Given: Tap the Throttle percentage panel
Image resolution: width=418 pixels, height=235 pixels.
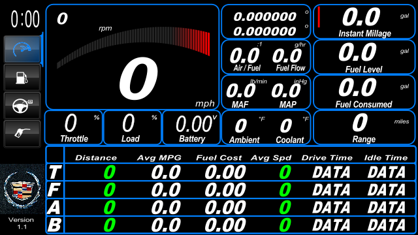Looking at the screenshot, I should [x=74, y=128].
